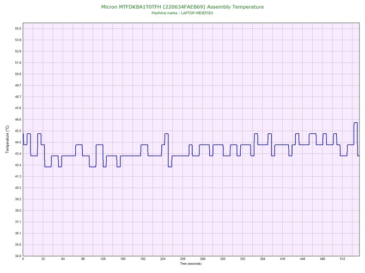The image size is (365, 273).
Task: Pick the 50.8 value on the temperature axis
Action: click(18, 74)
